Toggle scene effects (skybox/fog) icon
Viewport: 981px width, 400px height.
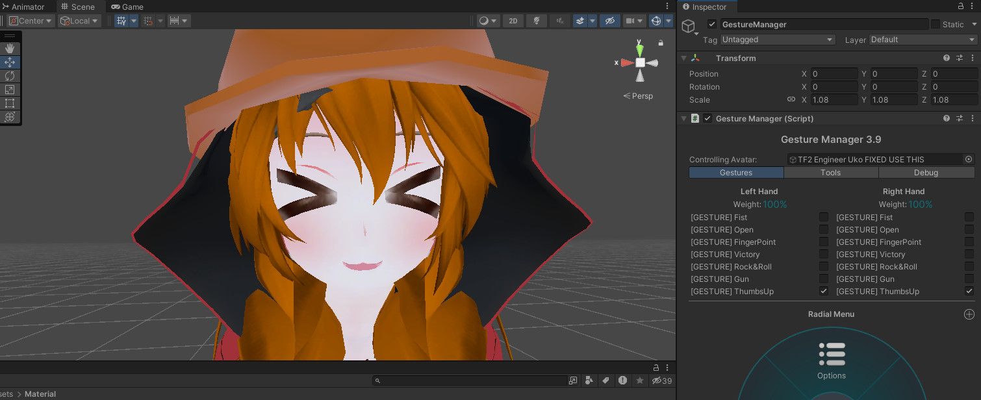click(580, 21)
